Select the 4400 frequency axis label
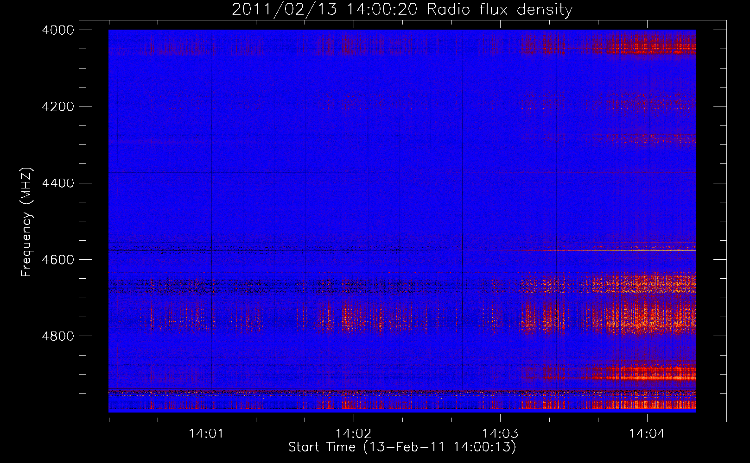The height and width of the screenshot is (463, 750). tap(58, 183)
